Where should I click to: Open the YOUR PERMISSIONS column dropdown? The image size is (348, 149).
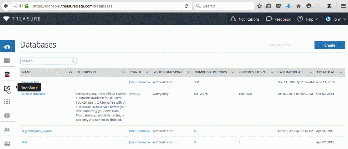point(188,72)
